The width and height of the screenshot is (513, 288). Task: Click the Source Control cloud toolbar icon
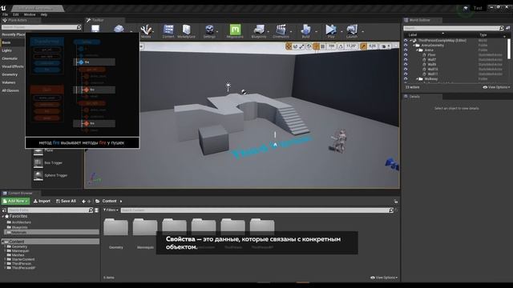click(x=119, y=30)
